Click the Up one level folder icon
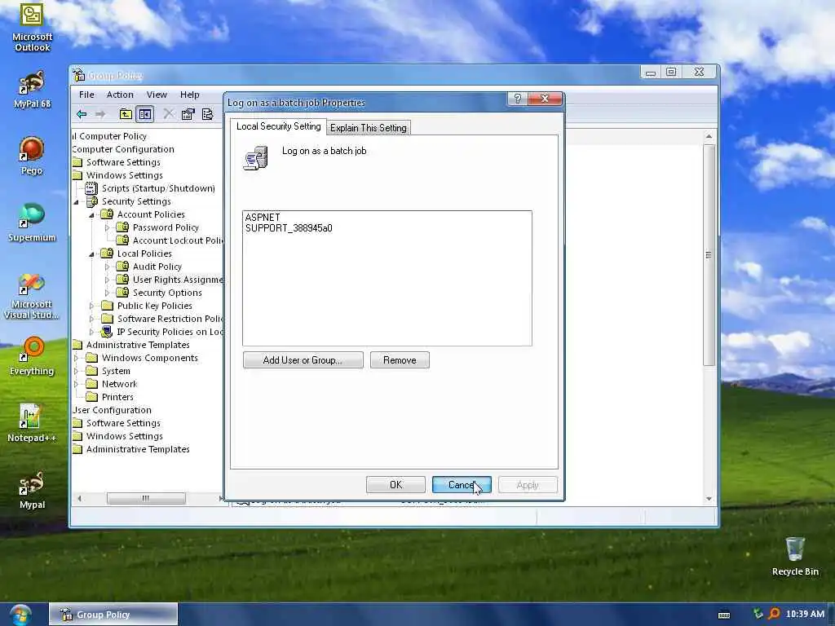This screenshot has width=835, height=626. [x=126, y=114]
